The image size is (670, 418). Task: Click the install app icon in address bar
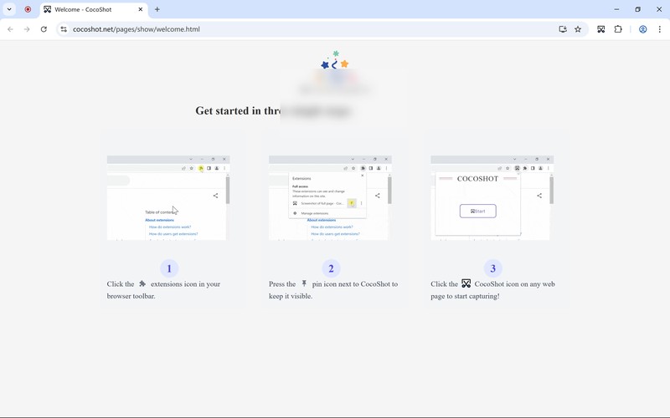(x=563, y=29)
